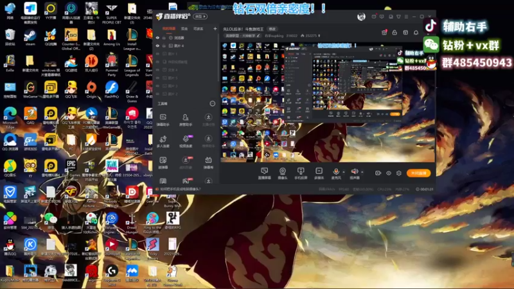Click the padlock icon beside the bell
This screenshot has height=289, width=514.
tap(394, 33)
